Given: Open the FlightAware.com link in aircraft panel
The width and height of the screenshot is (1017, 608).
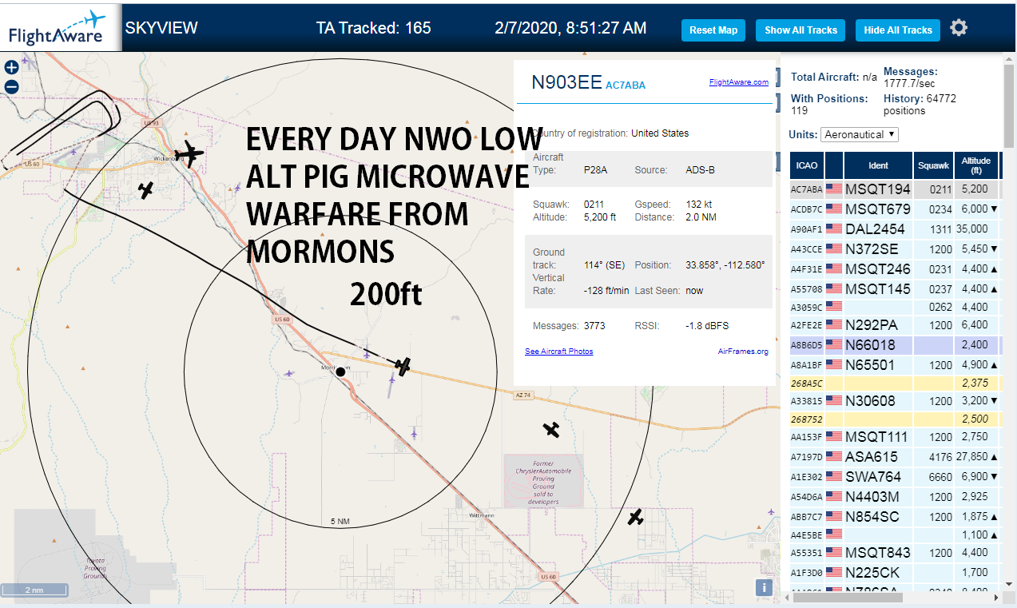Looking at the screenshot, I should coord(739,81).
